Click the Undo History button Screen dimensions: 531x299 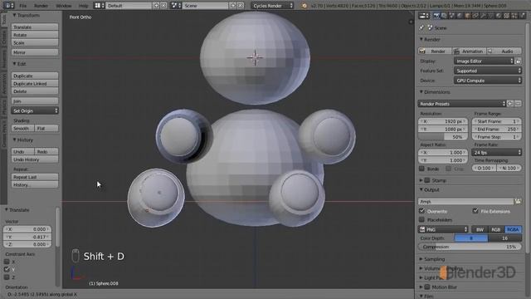click(x=35, y=159)
